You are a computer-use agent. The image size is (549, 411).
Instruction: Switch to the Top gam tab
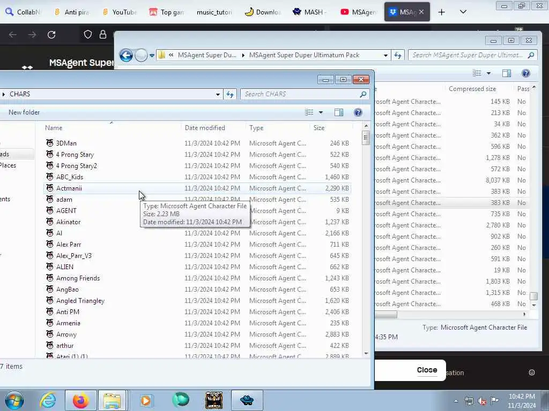(166, 12)
